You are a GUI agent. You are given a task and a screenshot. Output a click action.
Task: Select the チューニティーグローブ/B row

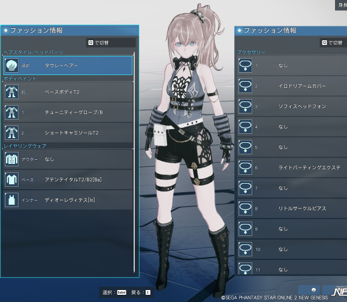tap(68, 112)
